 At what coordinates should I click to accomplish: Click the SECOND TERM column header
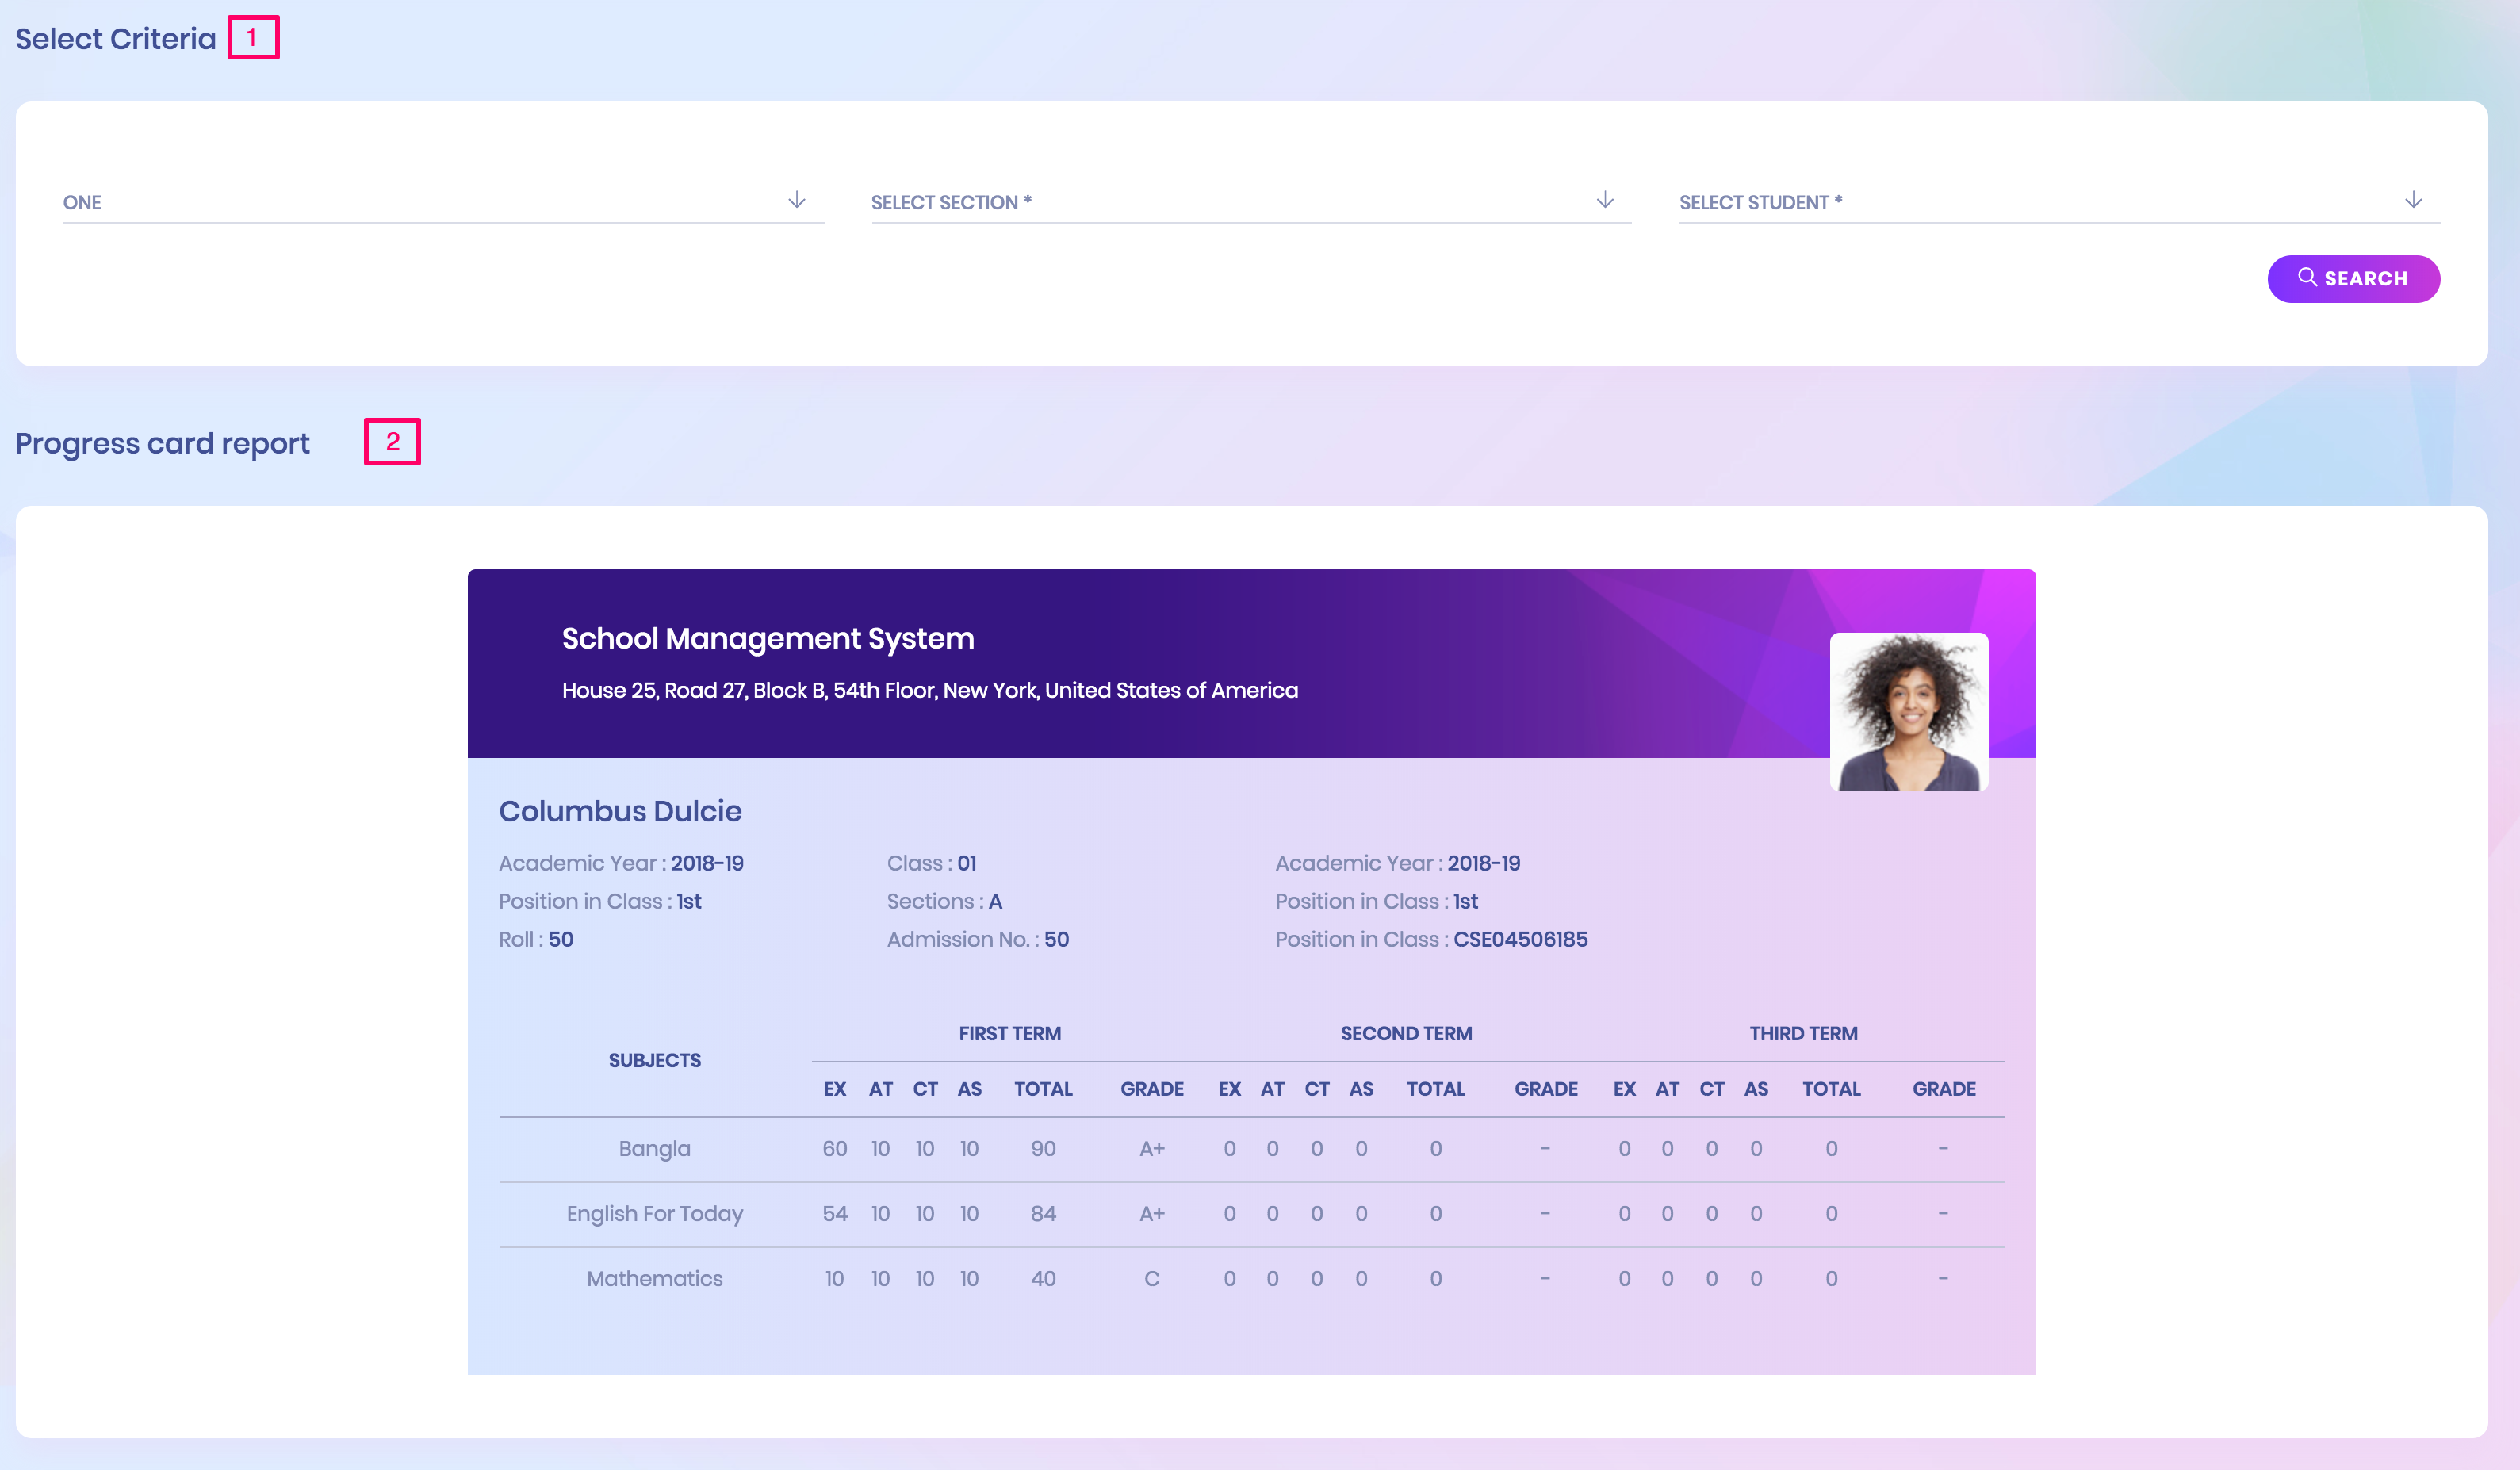(x=1405, y=1034)
